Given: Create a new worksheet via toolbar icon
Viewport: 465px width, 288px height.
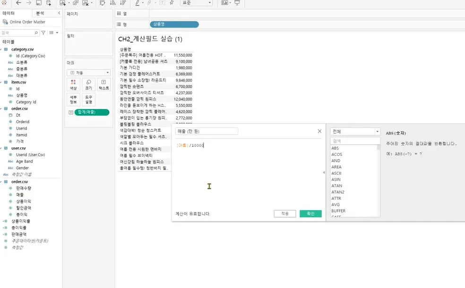Looking at the screenshot, I should [62, 3].
